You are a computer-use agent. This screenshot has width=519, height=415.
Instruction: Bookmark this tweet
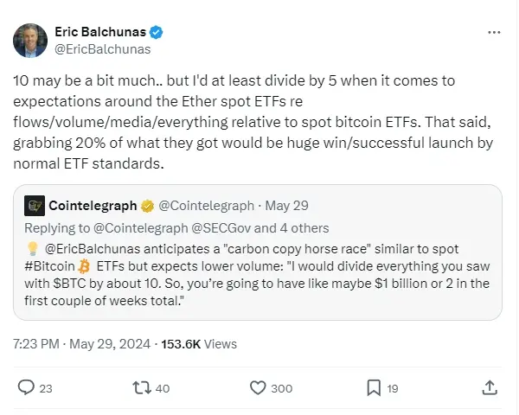click(x=373, y=388)
